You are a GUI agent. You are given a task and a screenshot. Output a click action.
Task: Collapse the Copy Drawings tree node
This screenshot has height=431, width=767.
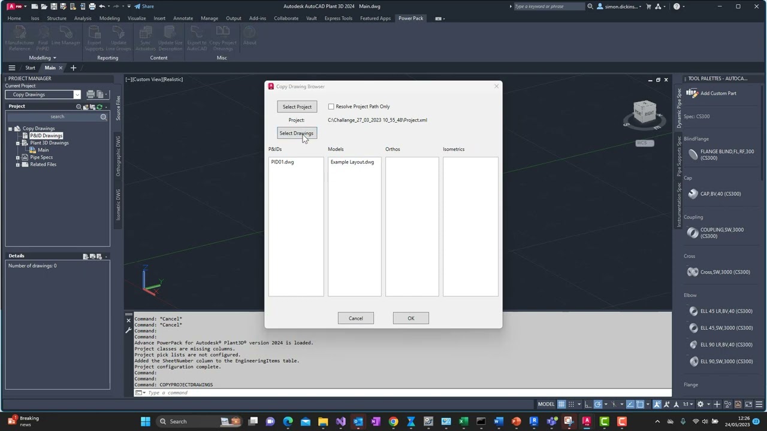pyautogui.click(x=10, y=129)
